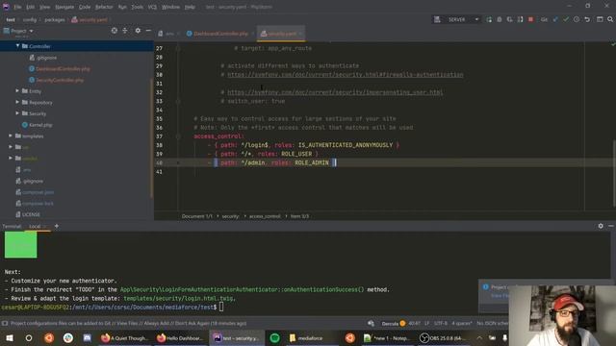The image size is (616, 346).
Task: Open Discord from the taskbar
Action: click(x=88, y=337)
